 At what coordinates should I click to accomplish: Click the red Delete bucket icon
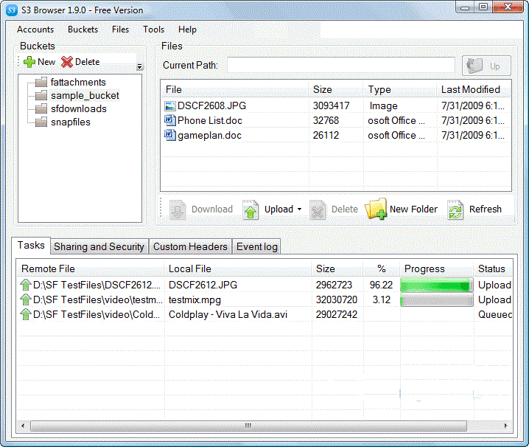click(67, 62)
